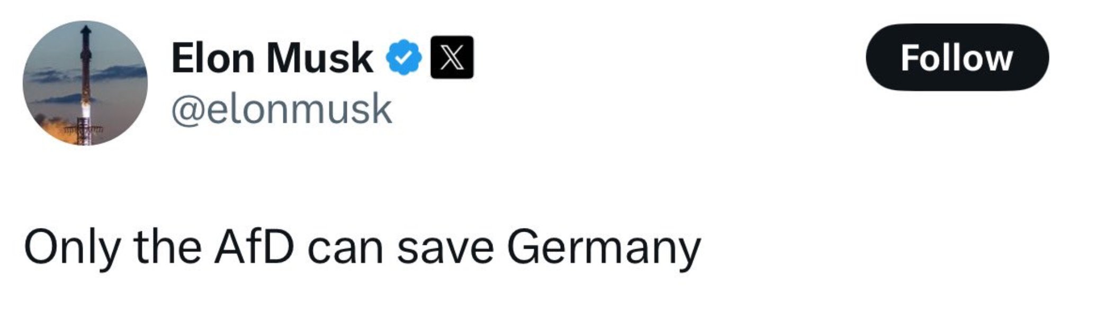
Task: Open Elon Musk's circular profile picture
Action: click(85, 83)
